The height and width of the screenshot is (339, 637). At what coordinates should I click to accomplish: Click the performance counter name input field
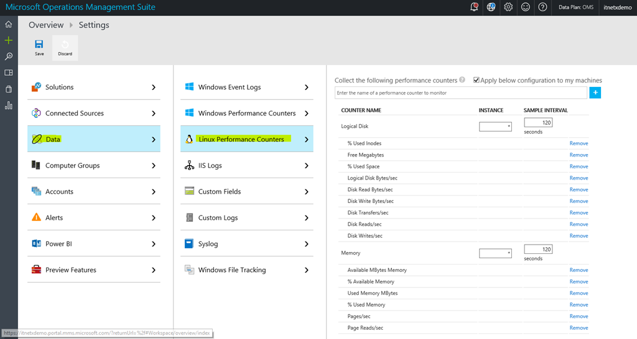pos(460,93)
